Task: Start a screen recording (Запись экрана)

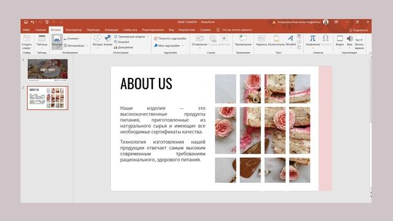Action: [x=359, y=42]
